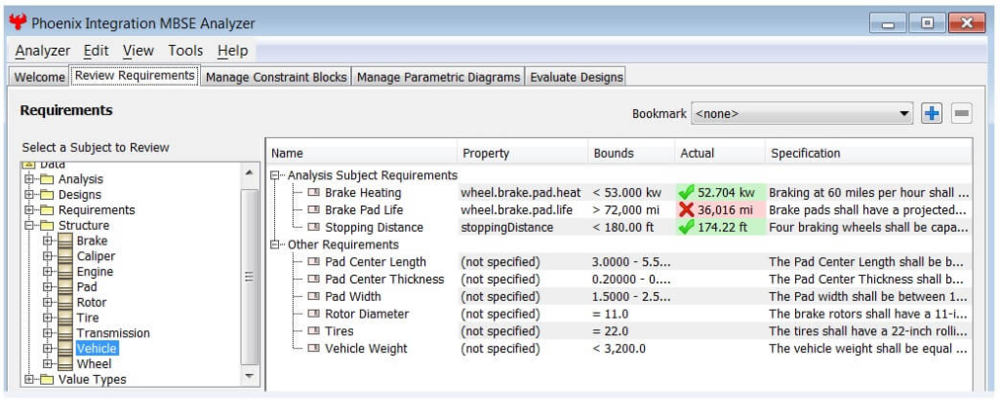The width and height of the screenshot is (1000, 414).
Task: Click the Phoenix Integration logo in the title bar
Action: [18, 23]
